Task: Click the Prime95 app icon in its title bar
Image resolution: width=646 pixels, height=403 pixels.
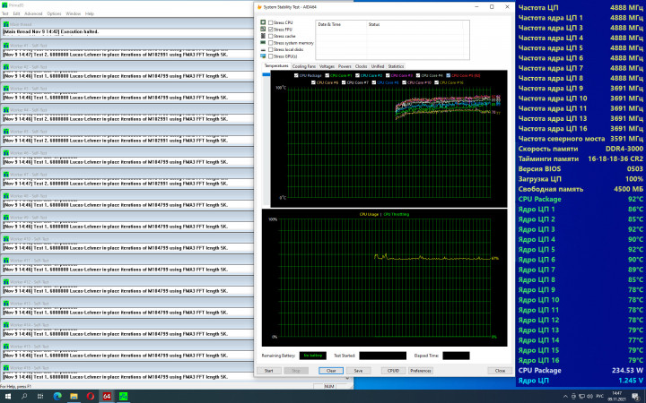Action: (4, 5)
